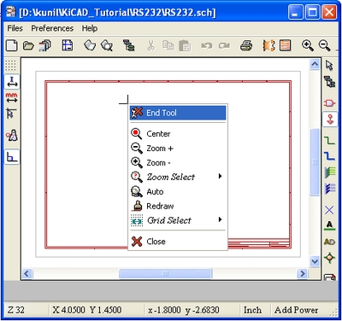Choose Zoom + in context menu
This screenshot has width=342, height=321.
[x=178, y=149]
